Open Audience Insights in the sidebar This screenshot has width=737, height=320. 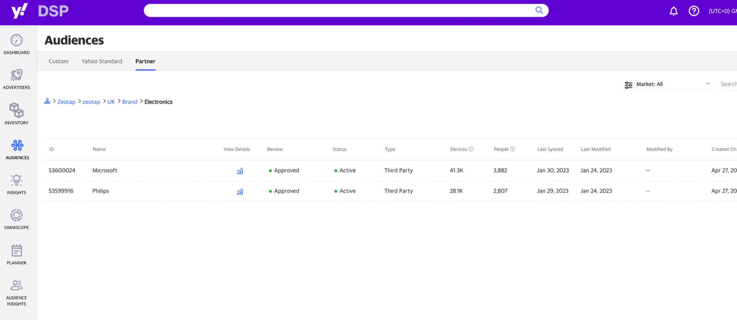(16, 293)
